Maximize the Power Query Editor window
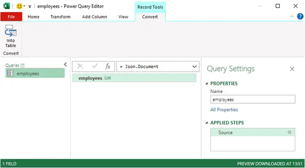The height and width of the screenshot is (168, 305). [278, 6]
